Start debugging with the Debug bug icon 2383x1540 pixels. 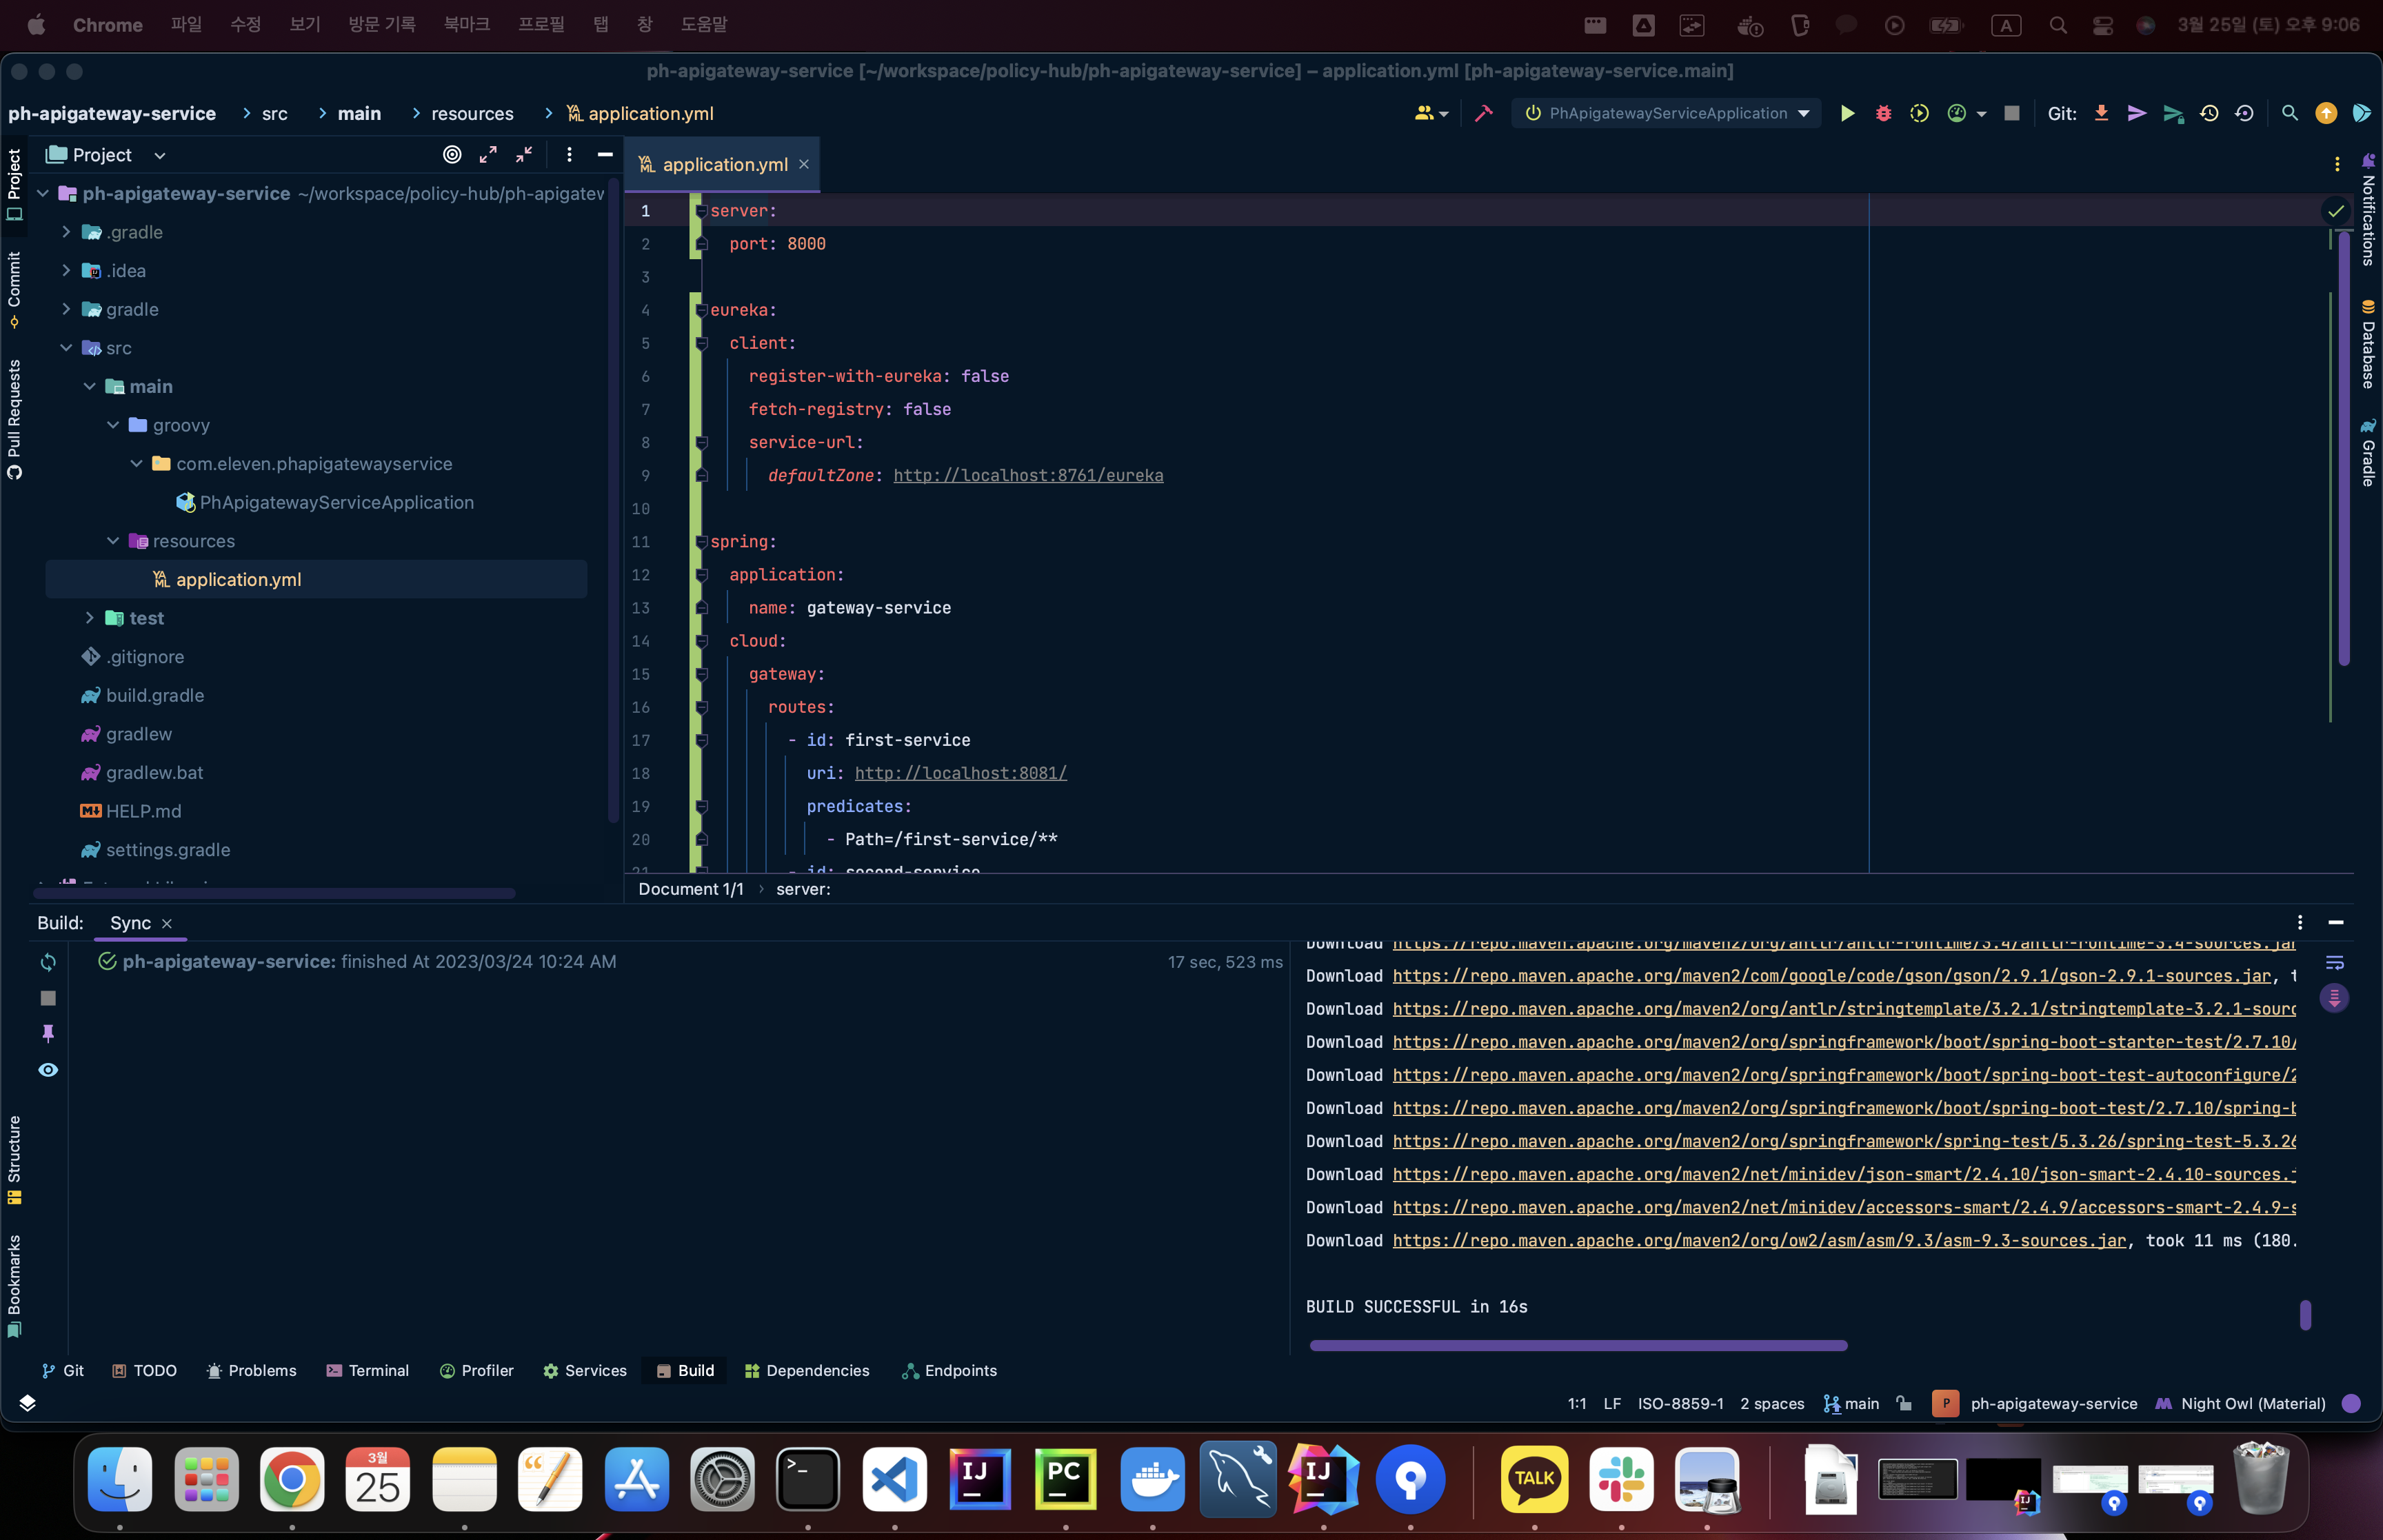tap(1883, 113)
